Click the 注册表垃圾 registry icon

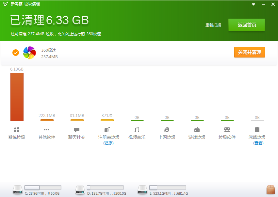pos(107,129)
